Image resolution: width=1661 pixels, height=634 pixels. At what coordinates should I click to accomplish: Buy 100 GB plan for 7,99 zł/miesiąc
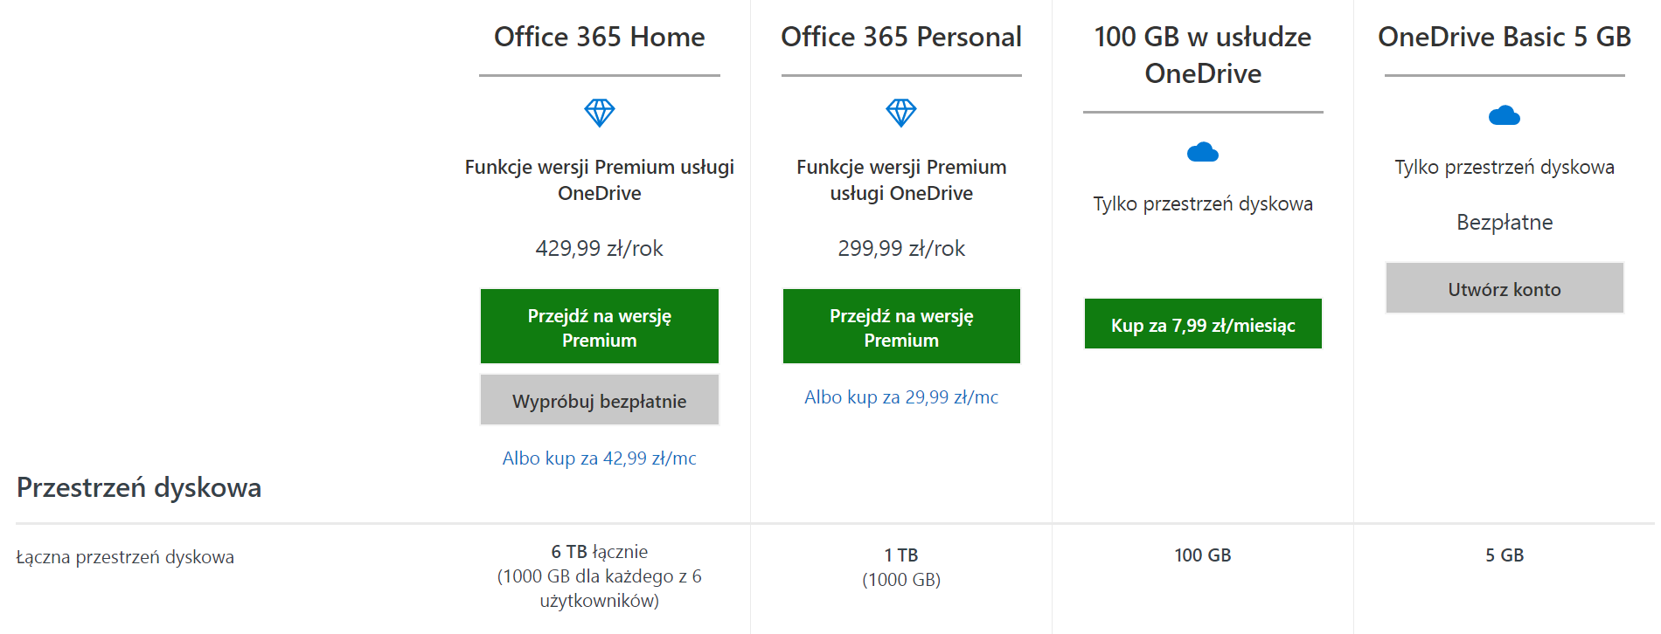coord(1203,324)
